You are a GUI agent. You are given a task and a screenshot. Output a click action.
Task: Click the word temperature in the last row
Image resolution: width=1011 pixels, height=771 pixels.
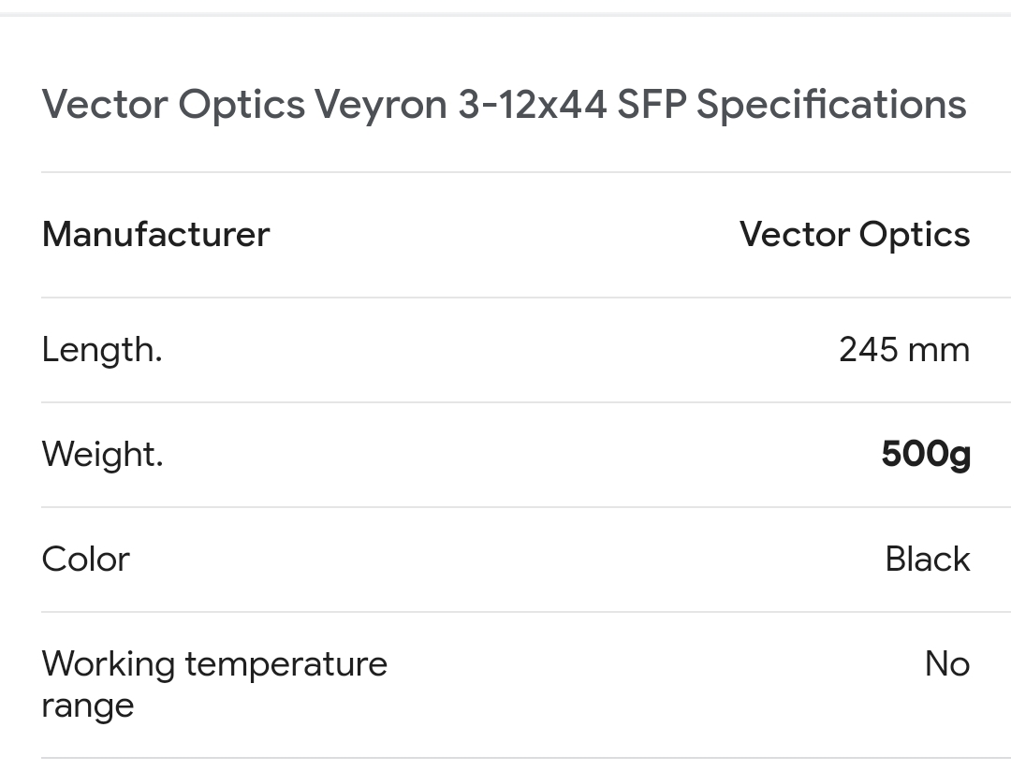[286, 664]
